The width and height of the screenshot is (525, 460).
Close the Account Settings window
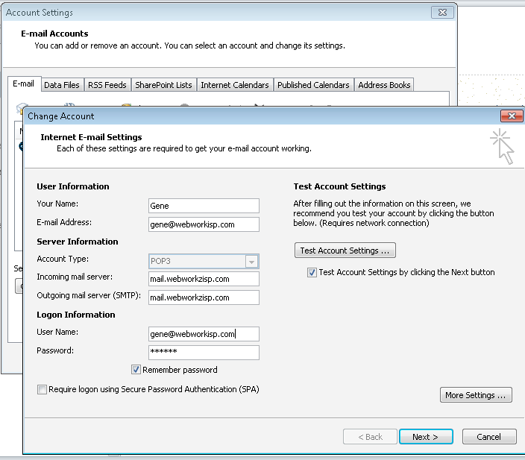click(x=441, y=13)
